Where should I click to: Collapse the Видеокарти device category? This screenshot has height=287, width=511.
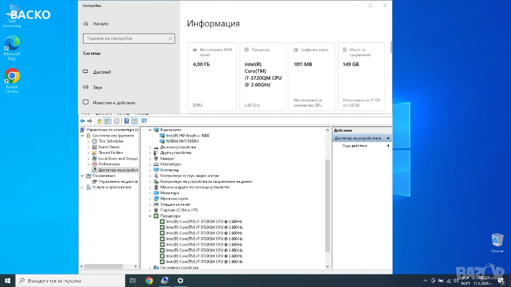[x=150, y=130]
